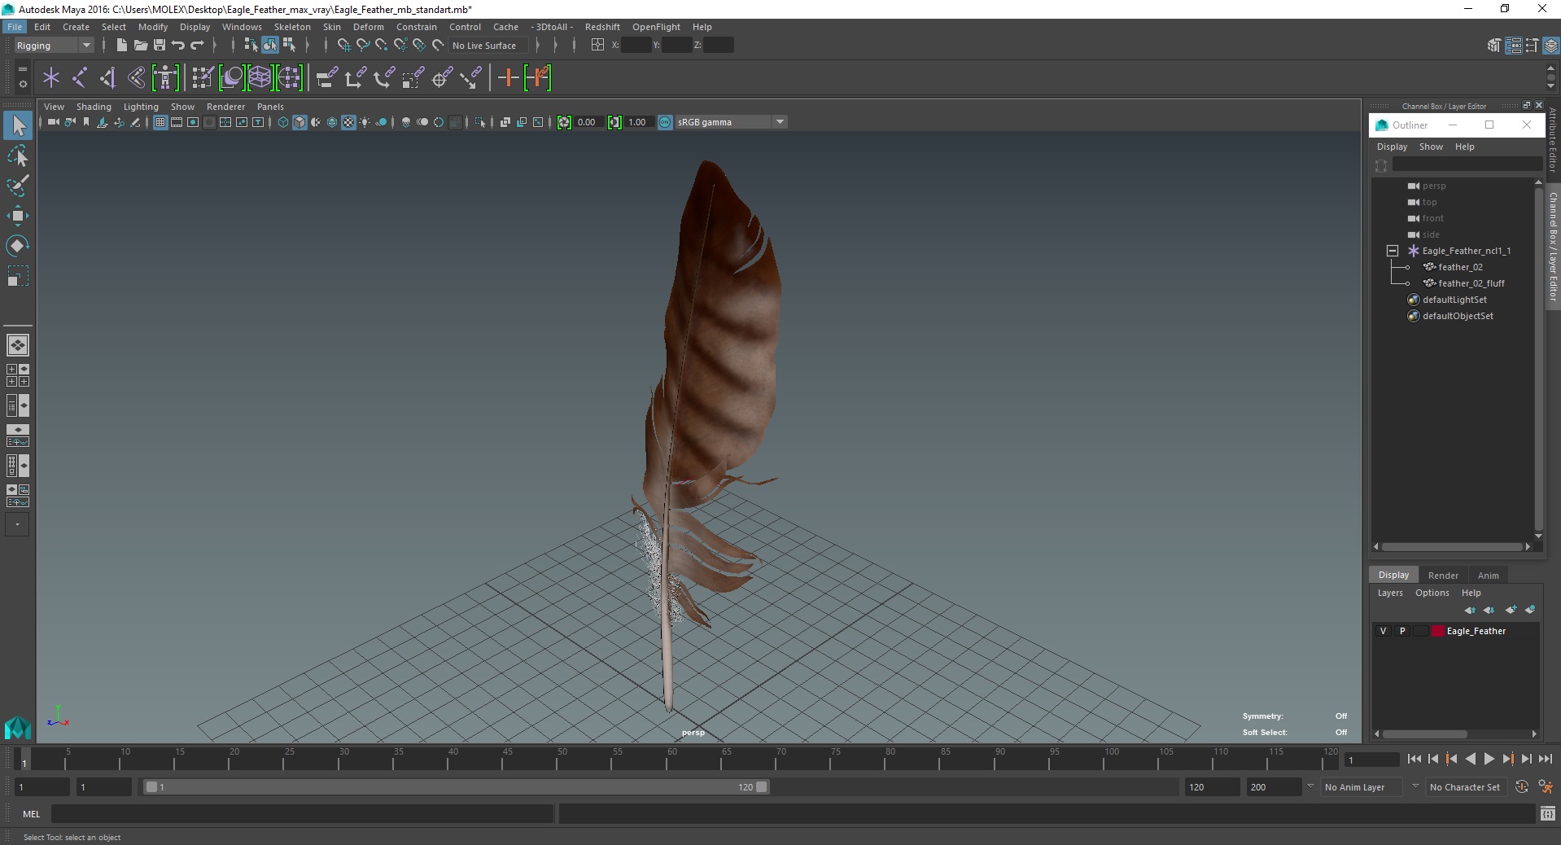Open the Rigging menu set dropdown
The height and width of the screenshot is (845, 1561).
85,46
